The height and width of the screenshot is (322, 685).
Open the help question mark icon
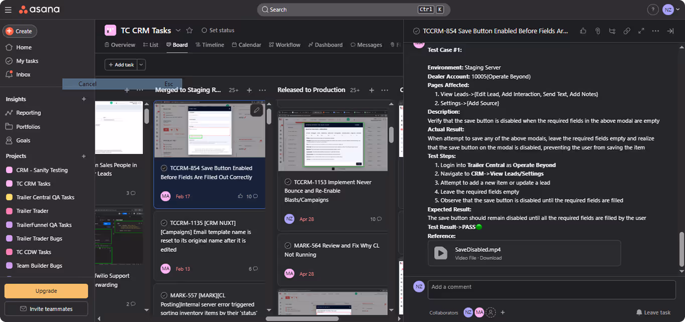pyautogui.click(x=653, y=10)
